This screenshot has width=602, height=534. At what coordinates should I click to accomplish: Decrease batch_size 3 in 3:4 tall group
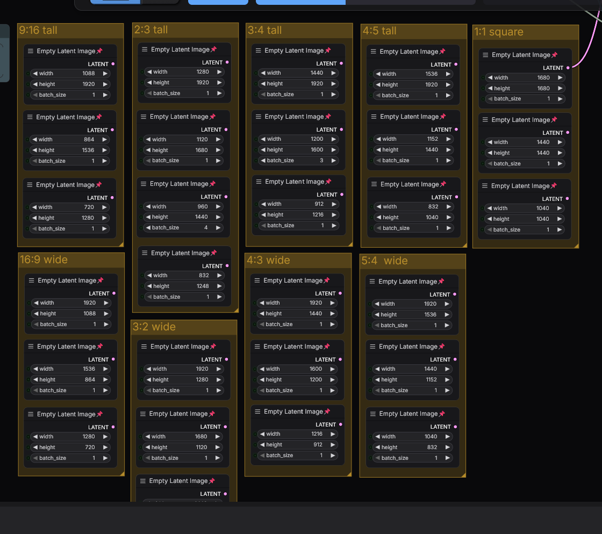[263, 160]
